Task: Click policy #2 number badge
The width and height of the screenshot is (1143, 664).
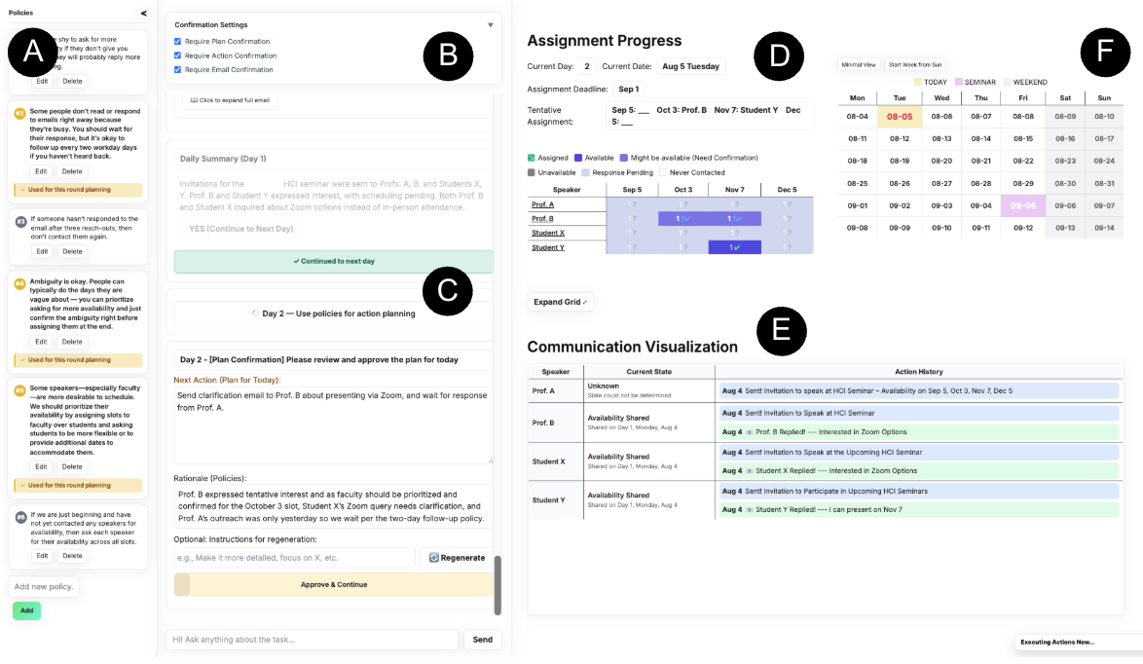Action: [x=20, y=113]
